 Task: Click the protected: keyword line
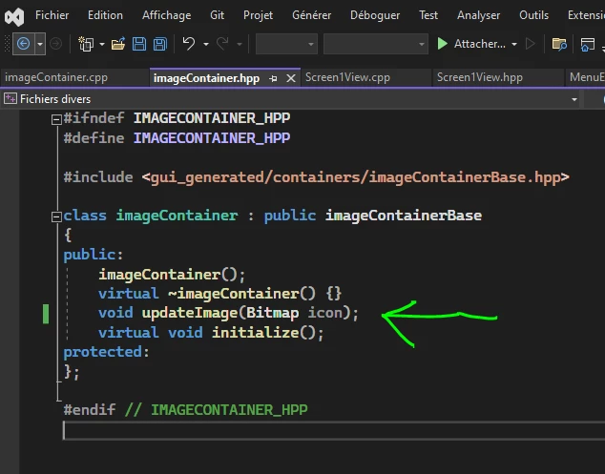(x=106, y=352)
